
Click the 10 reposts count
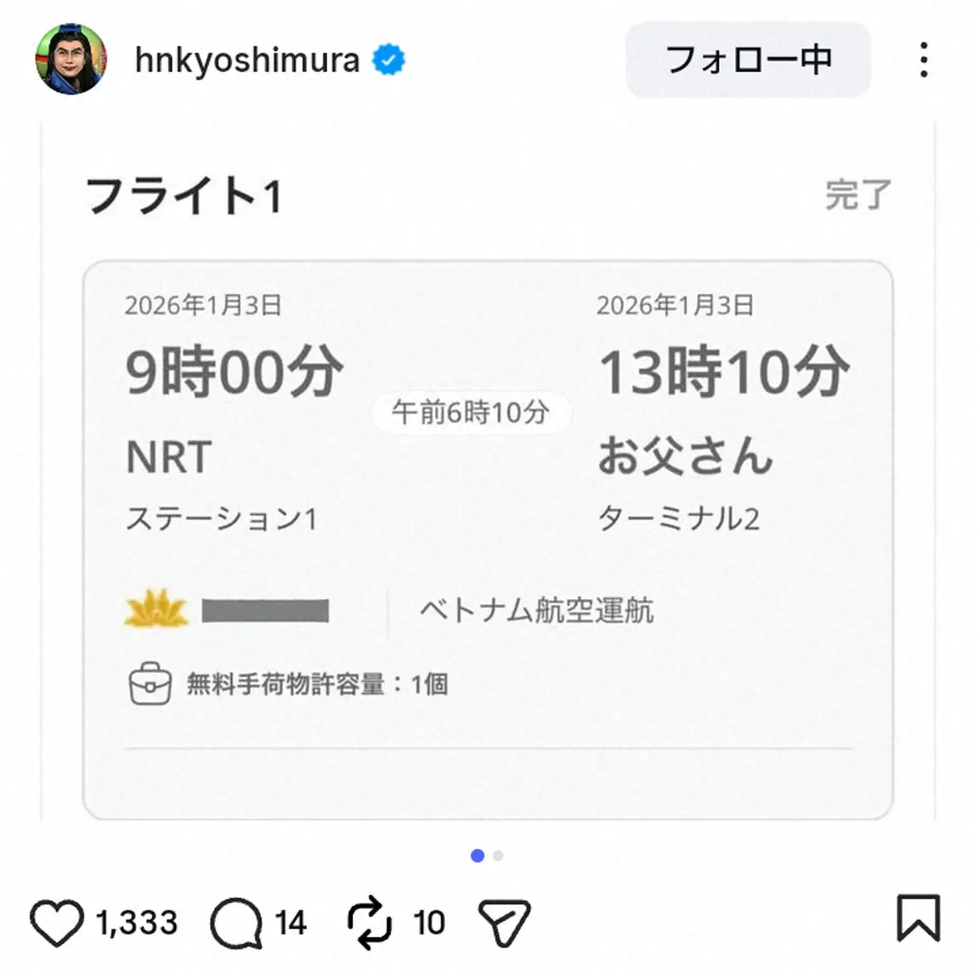click(428, 923)
